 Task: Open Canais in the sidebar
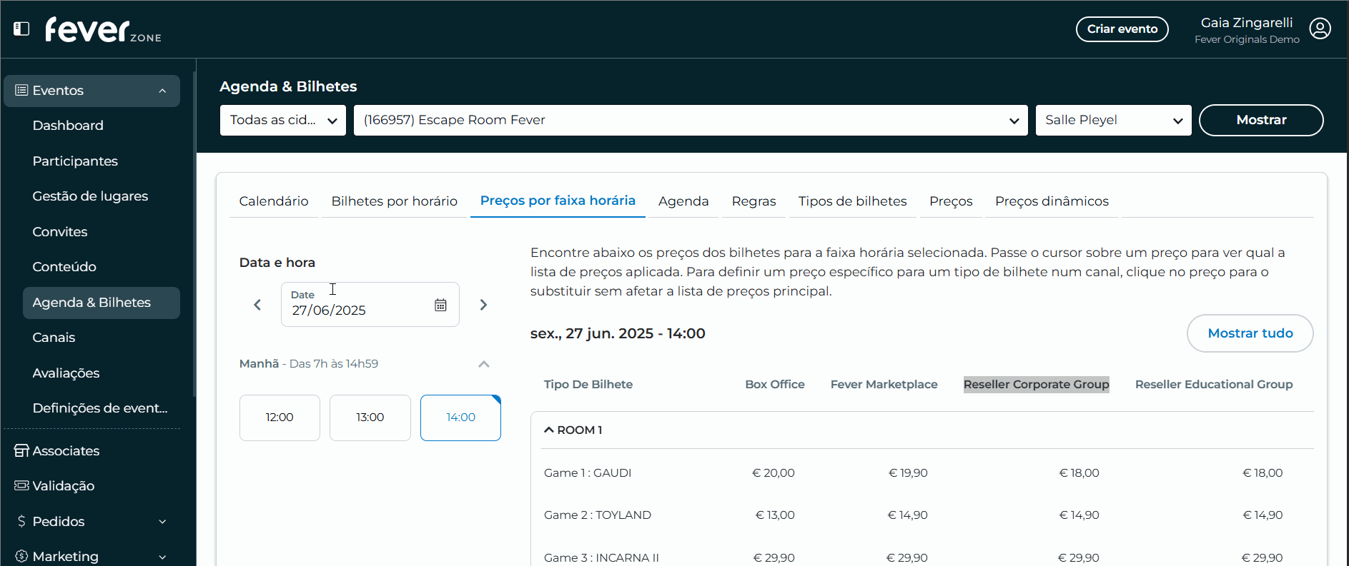[54, 338]
